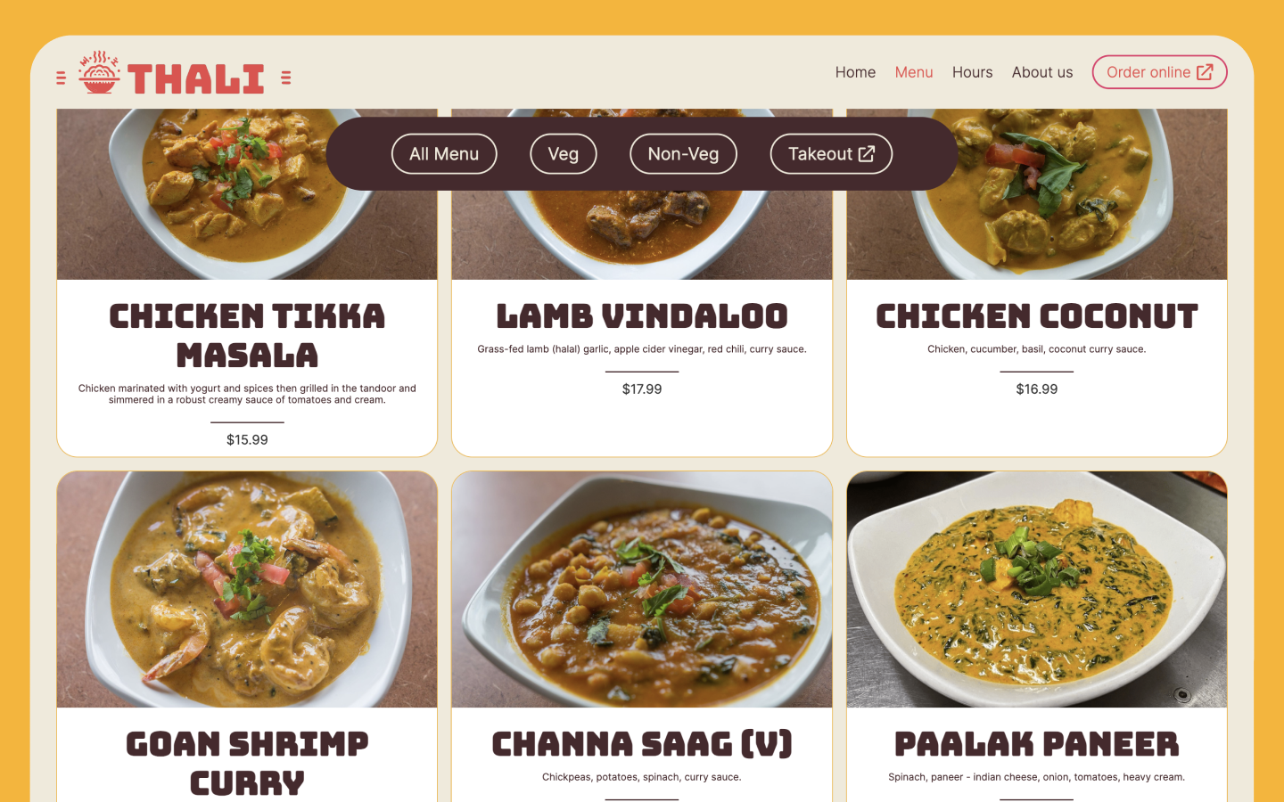This screenshot has height=802, width=1284.
Task: Open the About us page
Action: click(x=1042, y=72)
